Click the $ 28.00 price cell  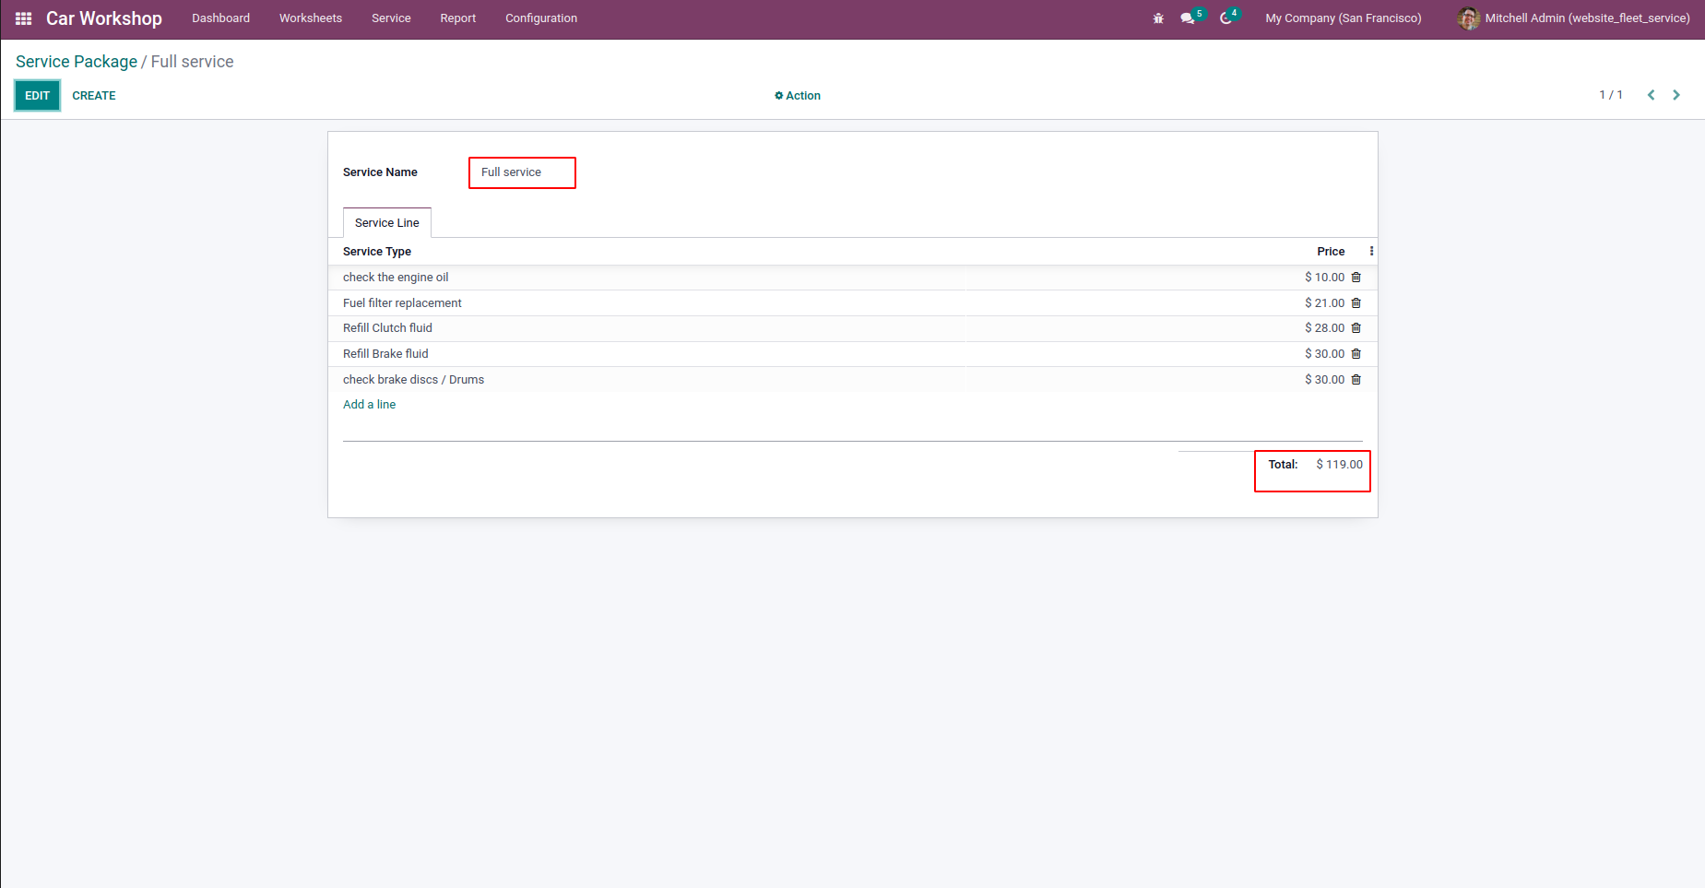click(x=1324, y=328)
